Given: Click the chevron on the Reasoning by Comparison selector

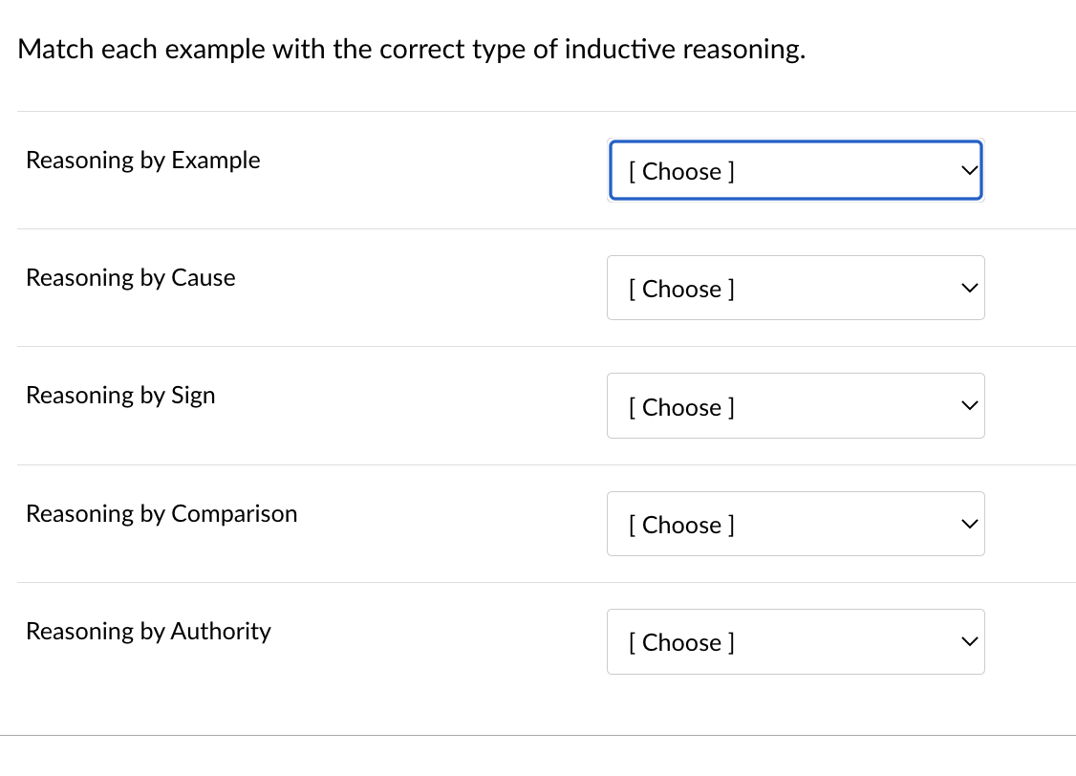Looking at the screenshot, I should (968, 524).
